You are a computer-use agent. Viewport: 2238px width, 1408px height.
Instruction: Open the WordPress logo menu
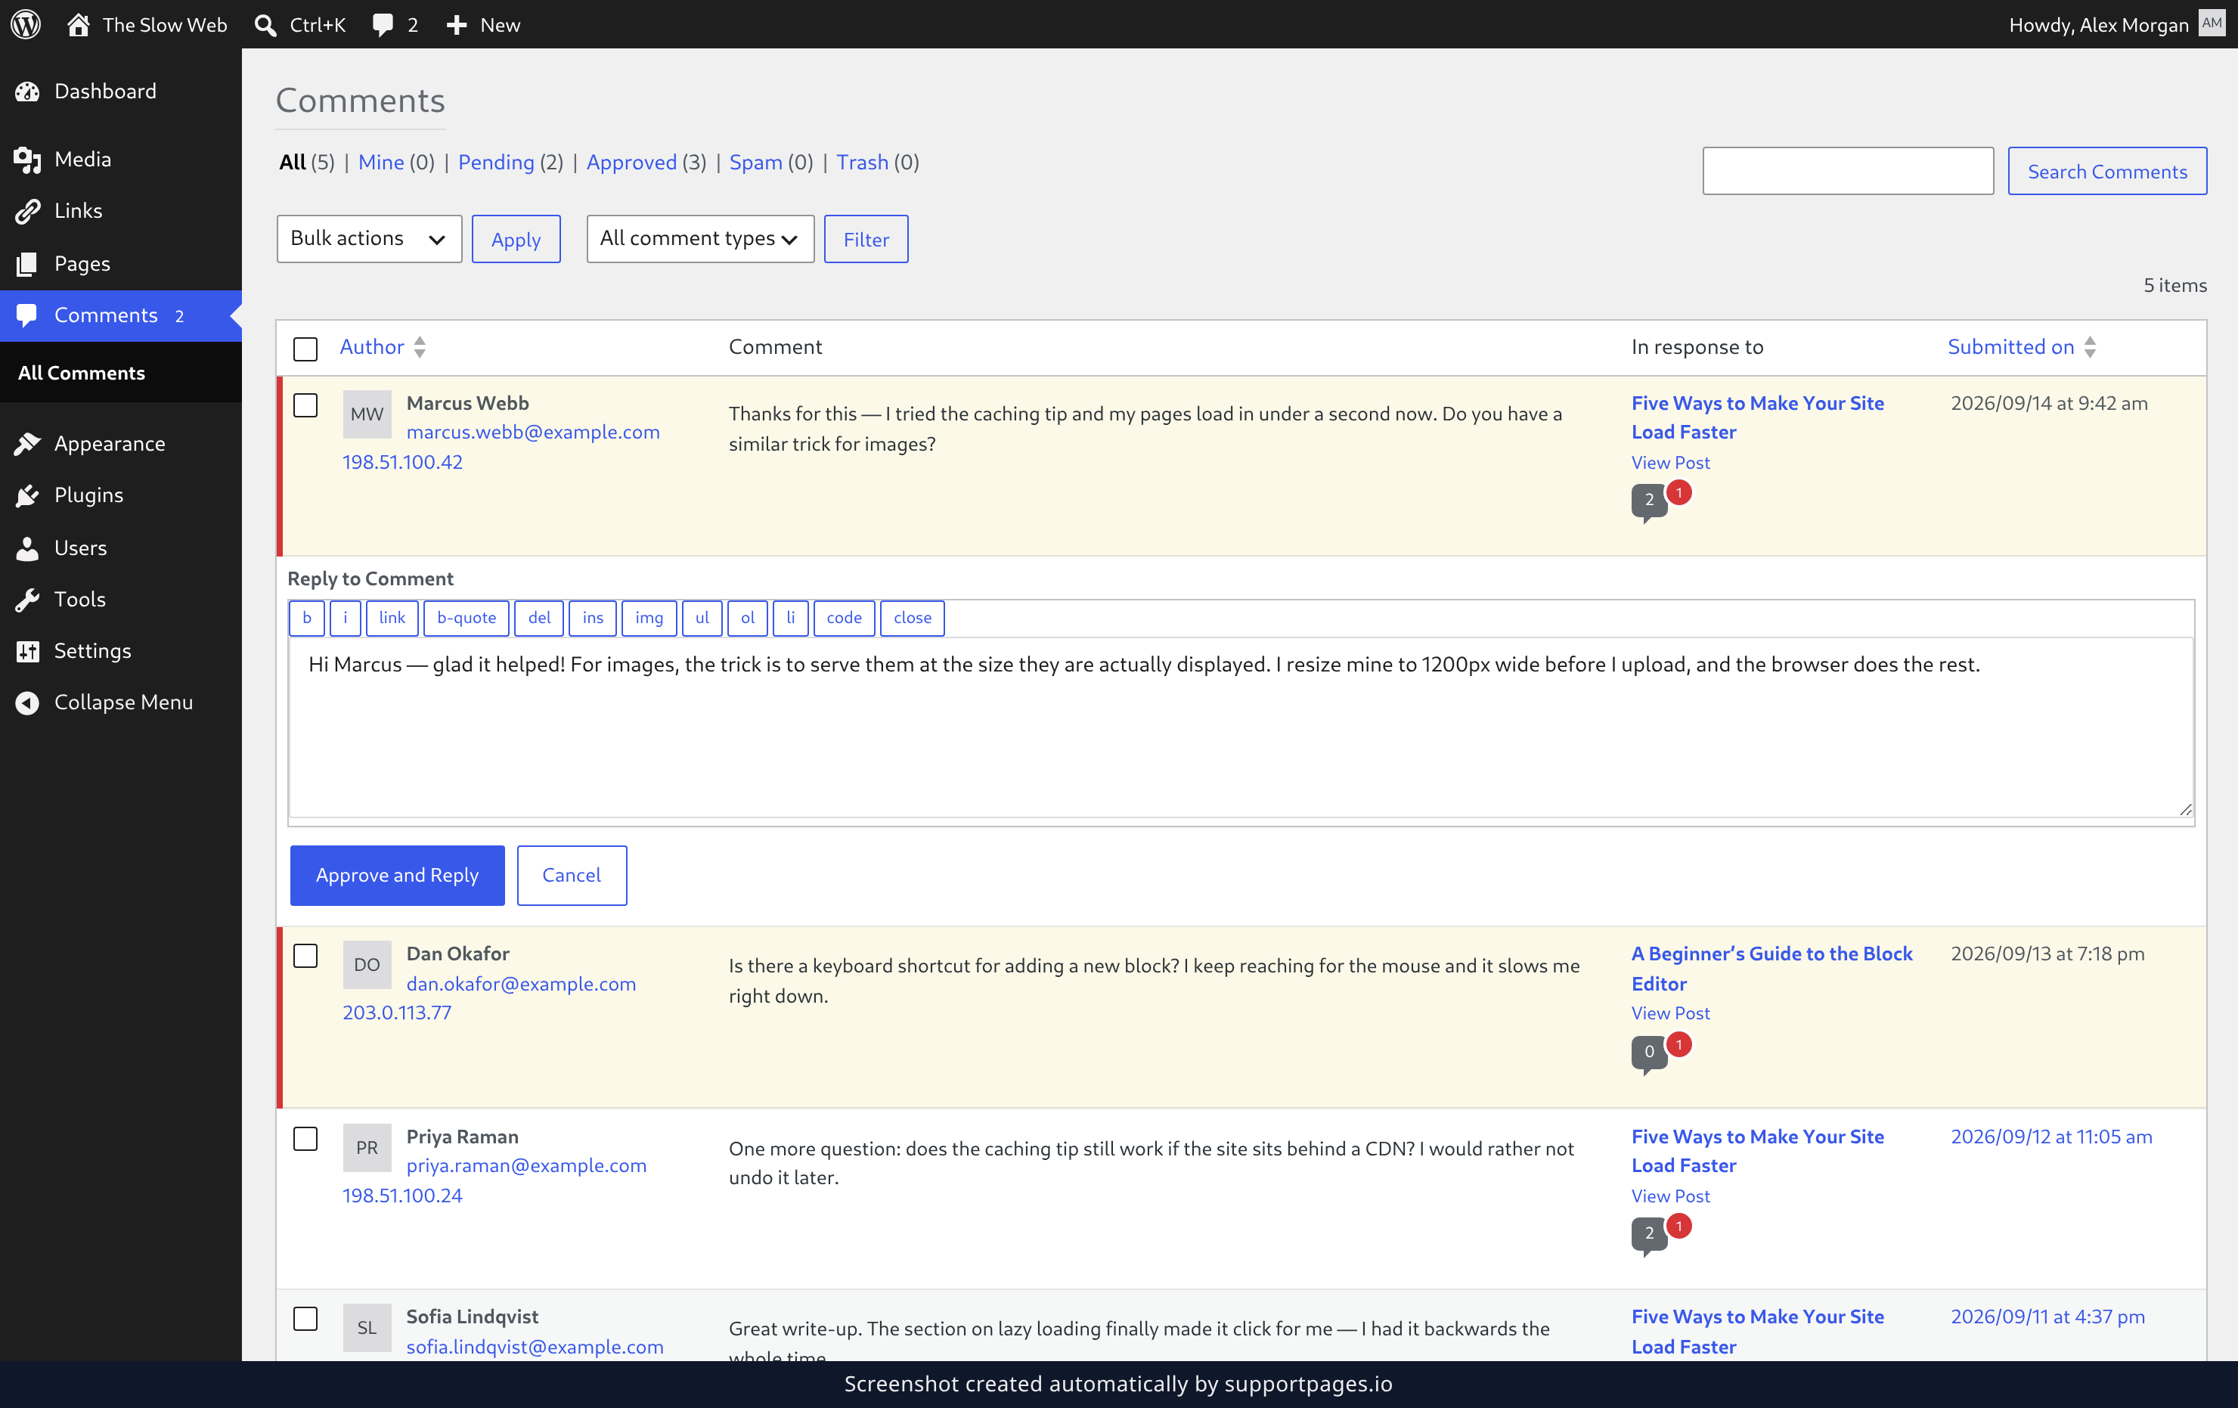[26, 24]
